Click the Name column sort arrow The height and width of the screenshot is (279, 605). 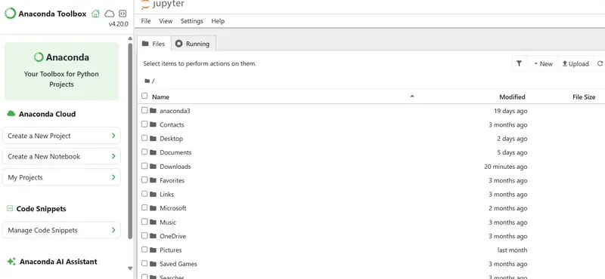(x=412, y=97)
